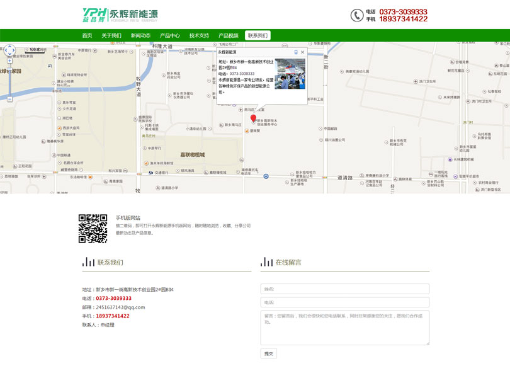Click the map zoom level slider track
Image resolution: width=510 pixels, height=378 pixels.
(9, 80)
